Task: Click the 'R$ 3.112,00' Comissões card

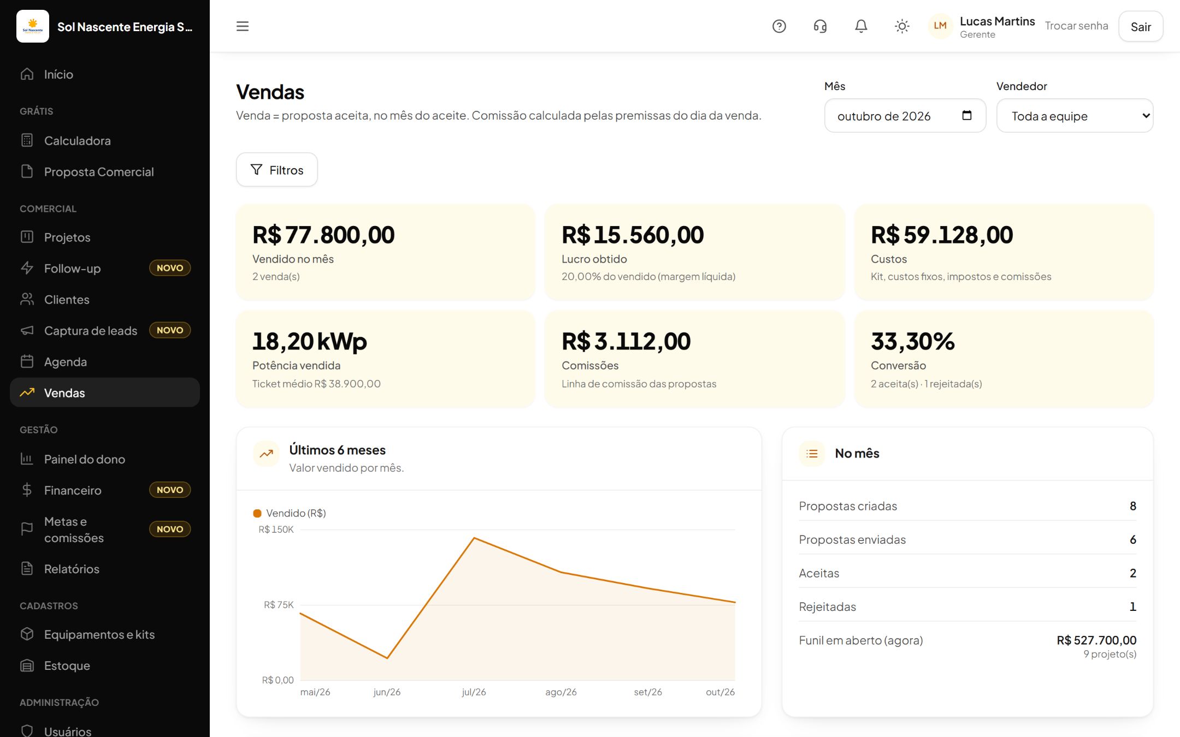Action: tap(694, 359)
